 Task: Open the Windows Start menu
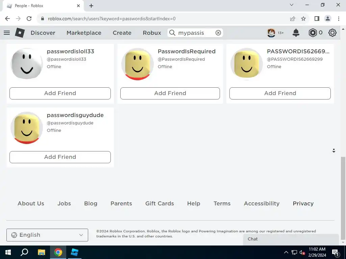(8, 252)
